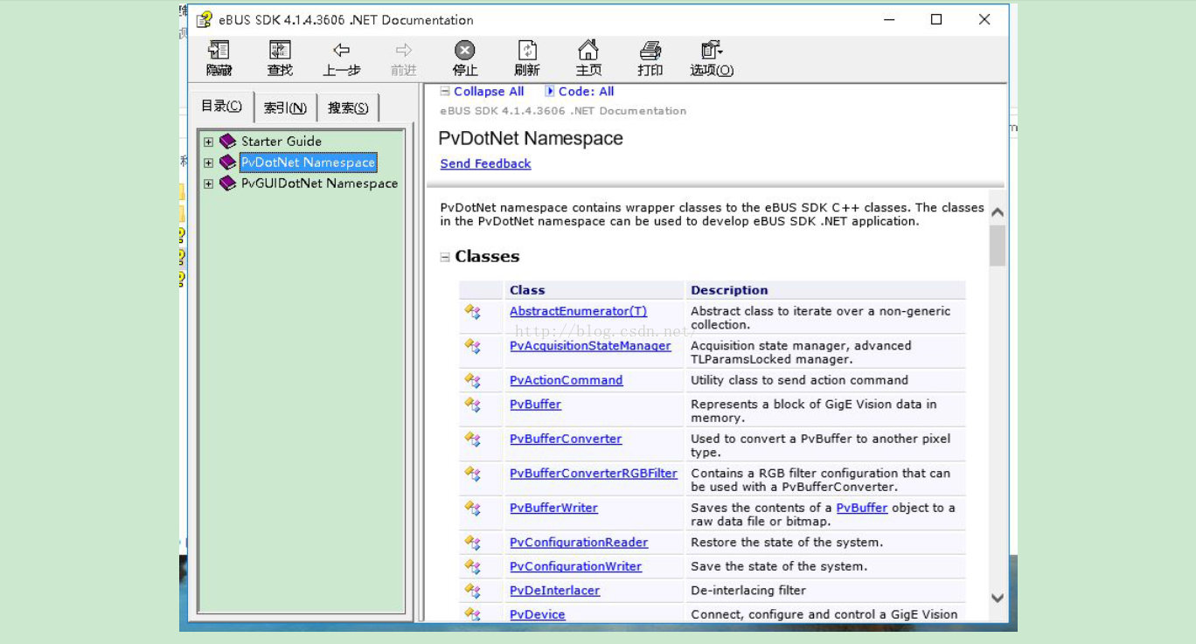Screen dimensions: 1196x644
Task: Open the PvBufferConverter class link
Action: [x=566, y=439]
